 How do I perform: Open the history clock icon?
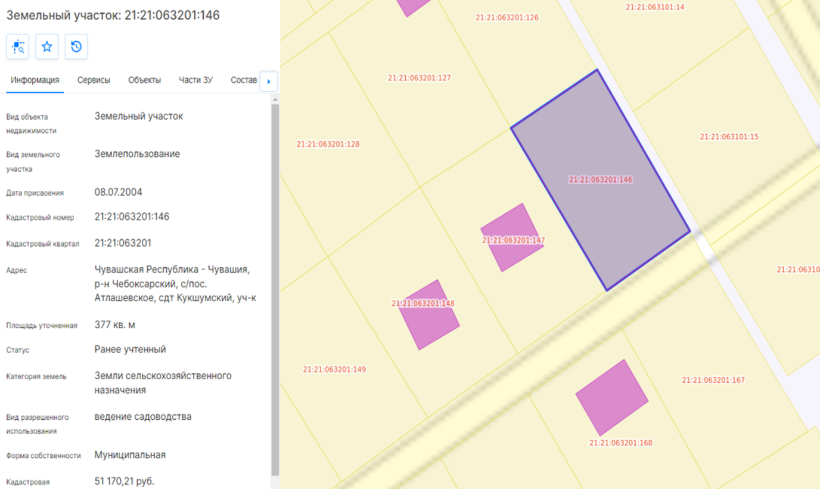click(x=76, y=47)
